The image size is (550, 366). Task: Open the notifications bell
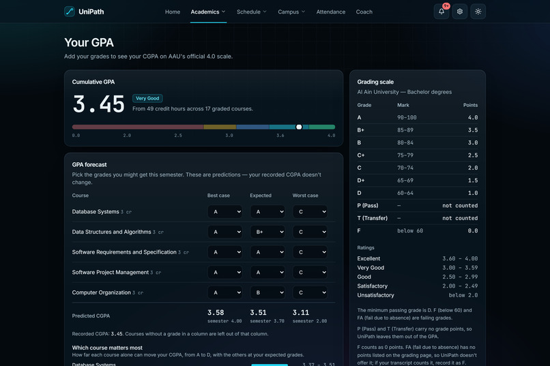(x=442, y=12)
